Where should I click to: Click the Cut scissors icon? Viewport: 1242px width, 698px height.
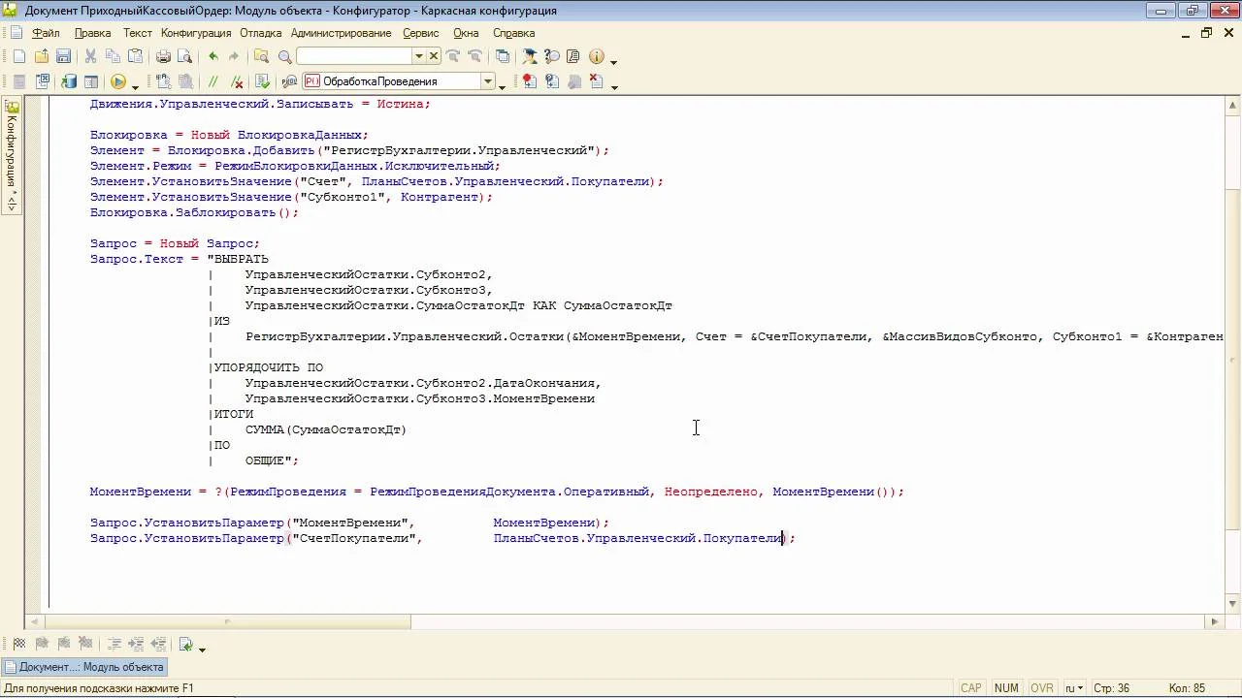tap(90, 57)
